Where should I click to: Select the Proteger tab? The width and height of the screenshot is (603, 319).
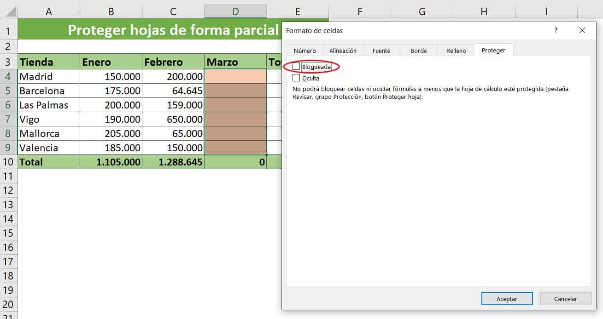493,50
